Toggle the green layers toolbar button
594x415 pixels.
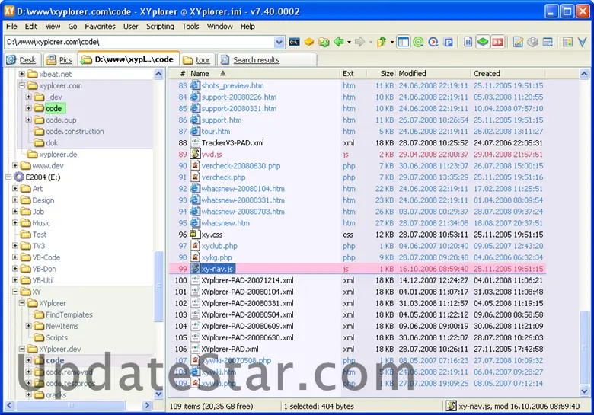coord(483,43)
